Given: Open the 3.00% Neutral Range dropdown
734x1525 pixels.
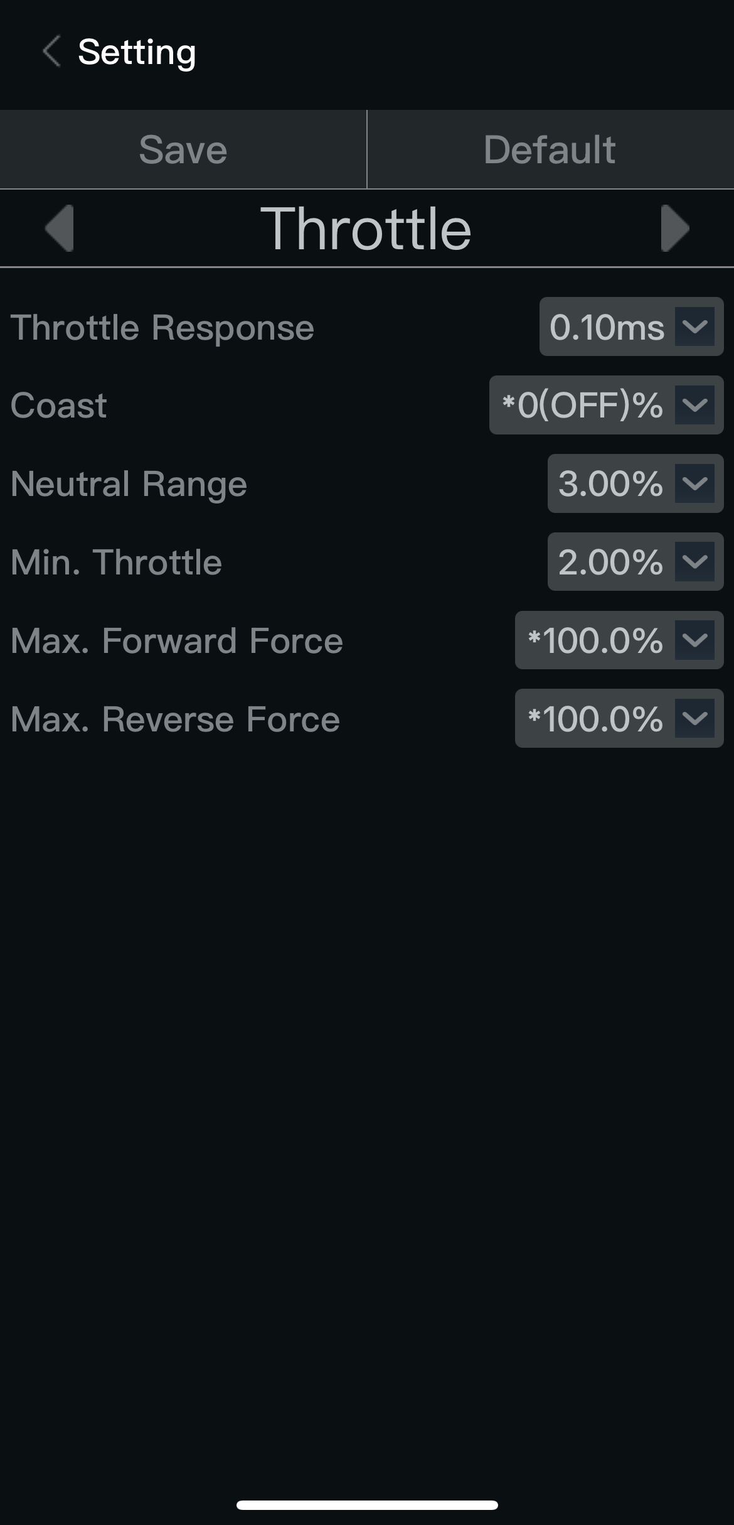Looking at the screenshot, I should 636,483.
